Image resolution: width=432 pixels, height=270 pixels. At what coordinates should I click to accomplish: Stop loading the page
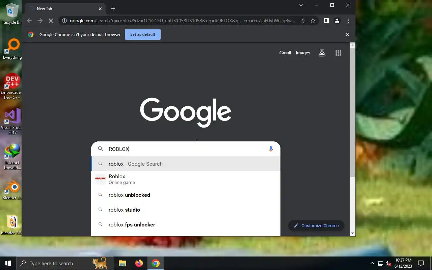(51, 21)
